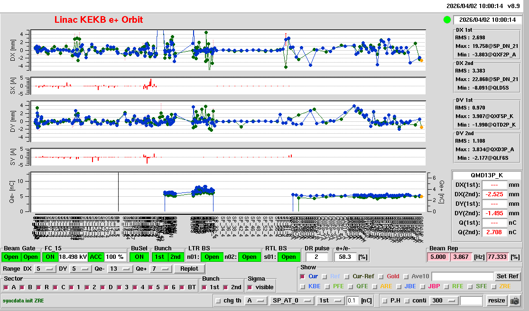Check the KBE reference checkbox
The width and height of the screenshot is (529, 311).
point(303,286)
